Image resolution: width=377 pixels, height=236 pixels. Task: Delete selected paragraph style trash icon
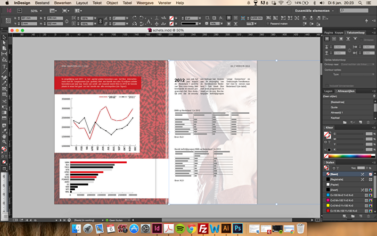[x=368, y=122]
